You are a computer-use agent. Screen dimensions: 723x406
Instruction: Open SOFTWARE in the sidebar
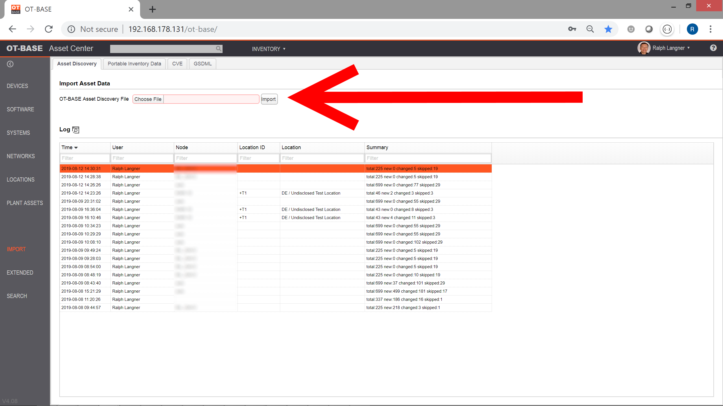click(20, 109)
